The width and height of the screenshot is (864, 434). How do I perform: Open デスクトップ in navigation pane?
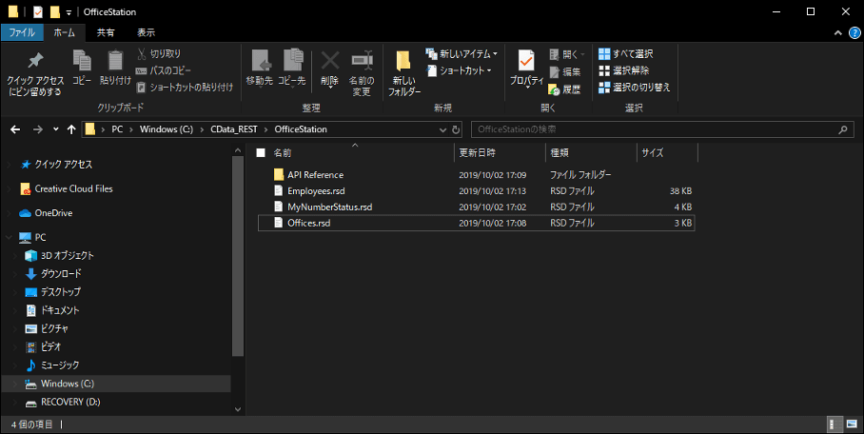click(x=61, y=292)
